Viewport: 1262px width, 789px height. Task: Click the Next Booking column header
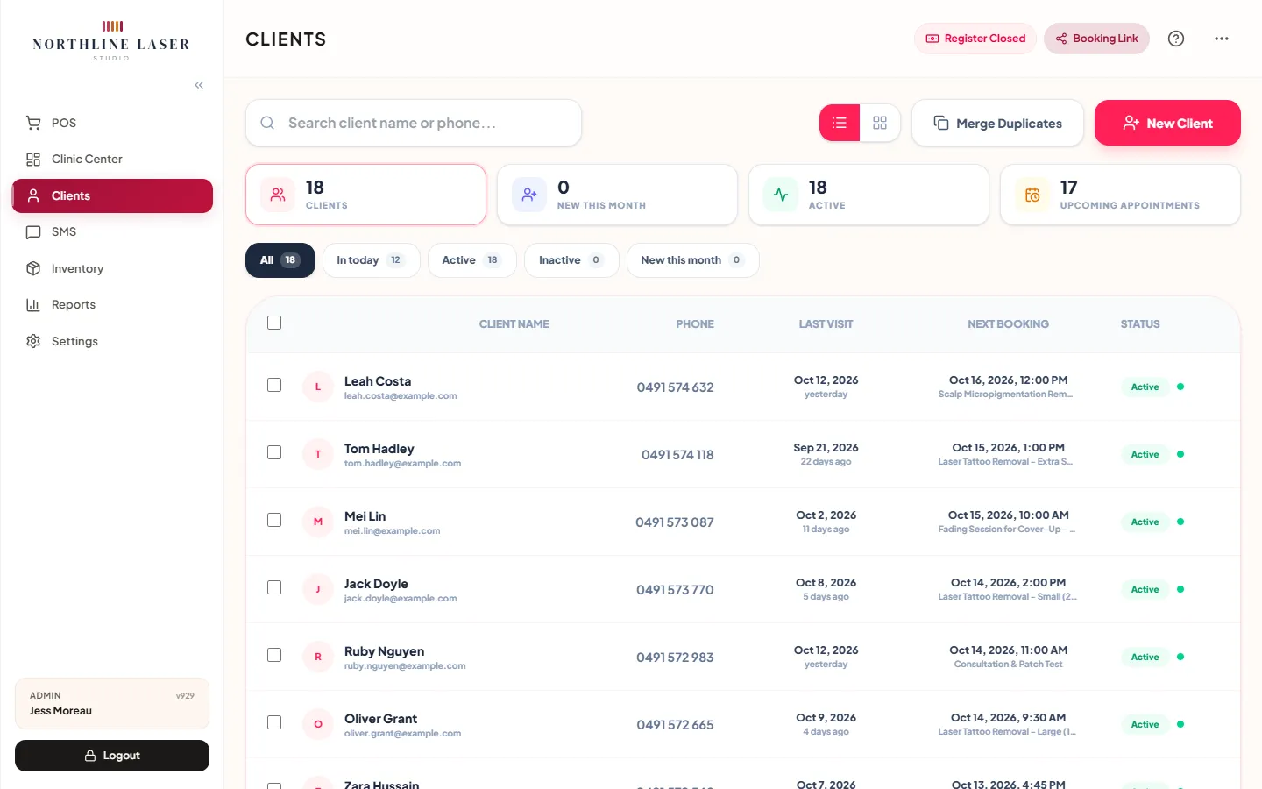[1008, 324]
